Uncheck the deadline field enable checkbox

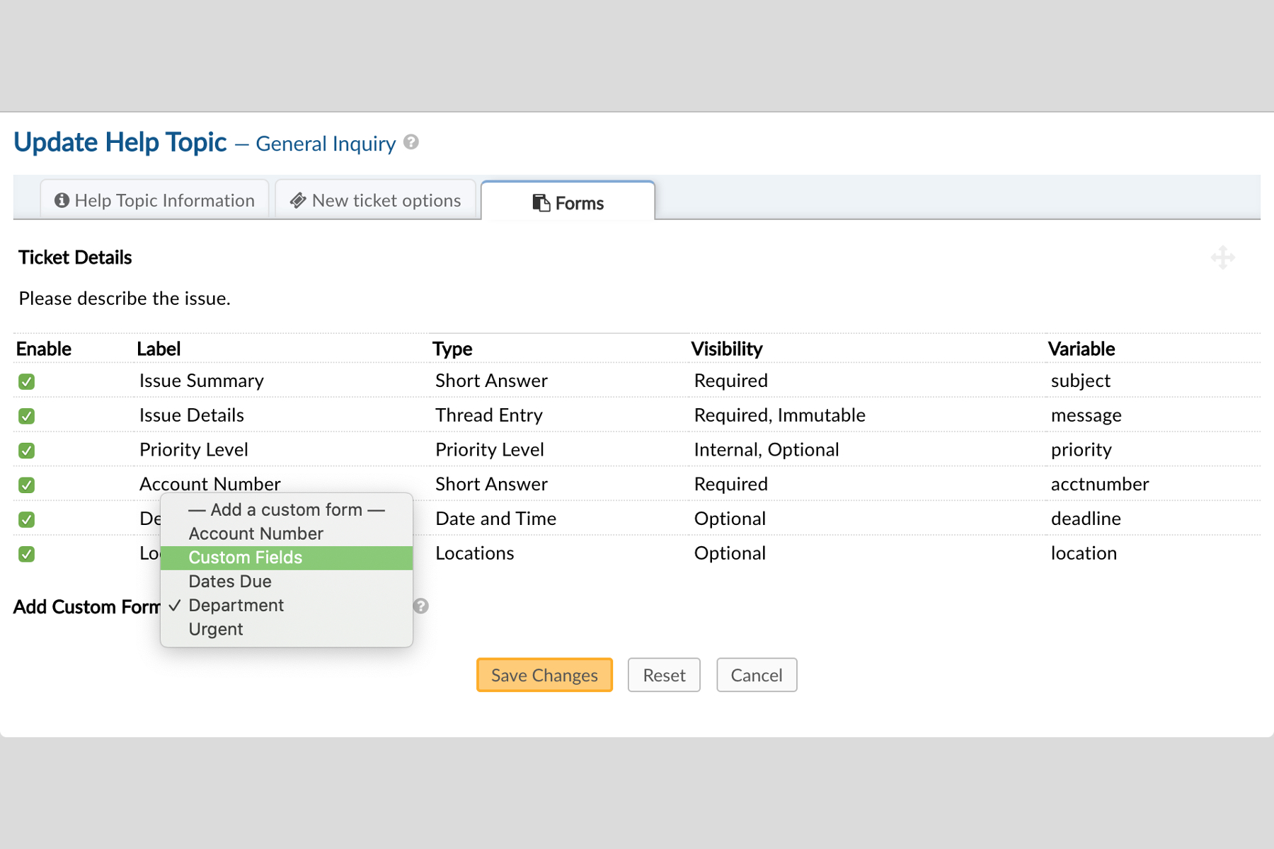coord(27,520)
